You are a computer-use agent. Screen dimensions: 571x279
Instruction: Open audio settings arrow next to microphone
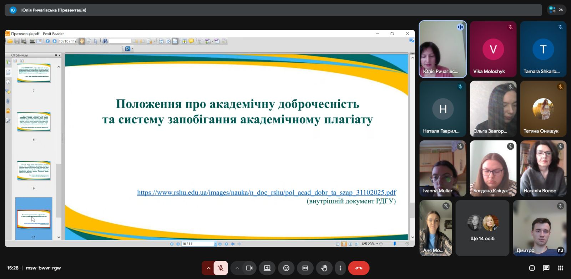208,268
